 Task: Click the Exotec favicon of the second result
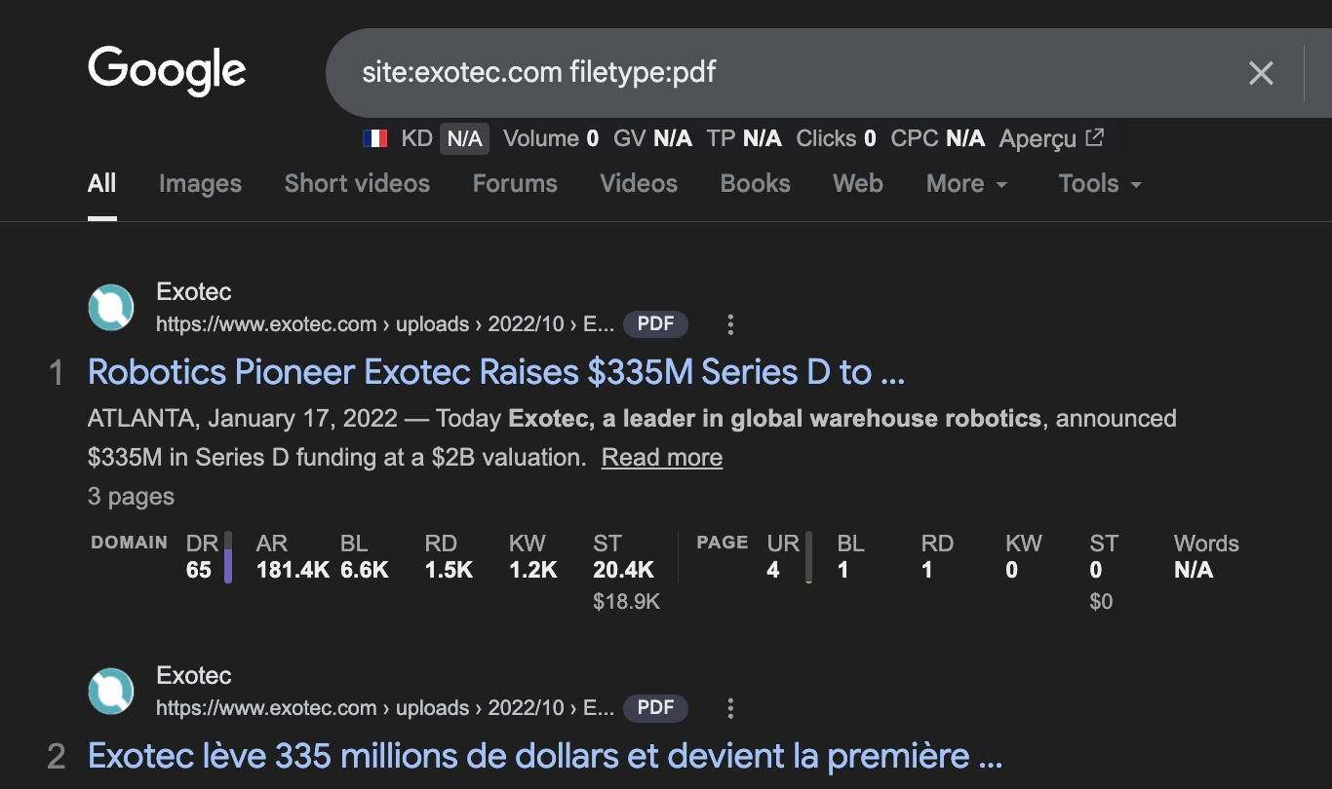pyautogui.click(x=111, y=692)
